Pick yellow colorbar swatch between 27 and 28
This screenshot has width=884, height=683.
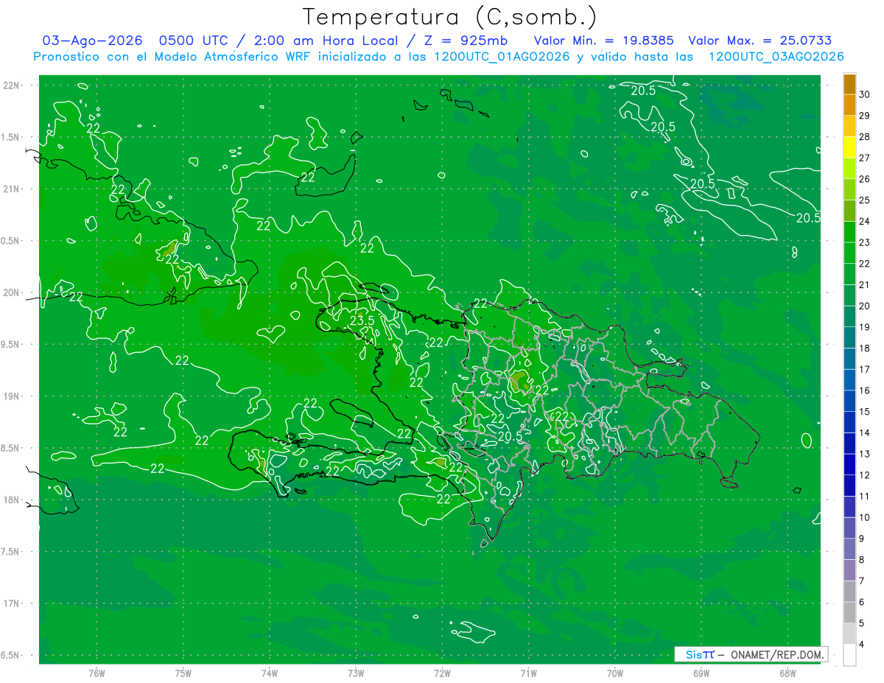849,147
